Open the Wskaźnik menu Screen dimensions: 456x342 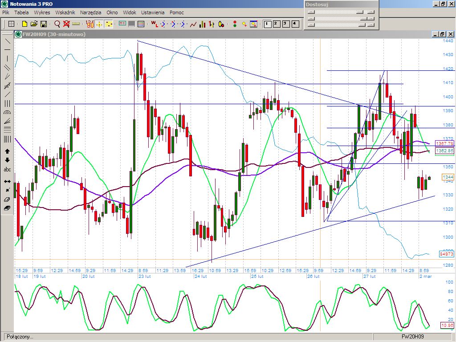point(65,12)
